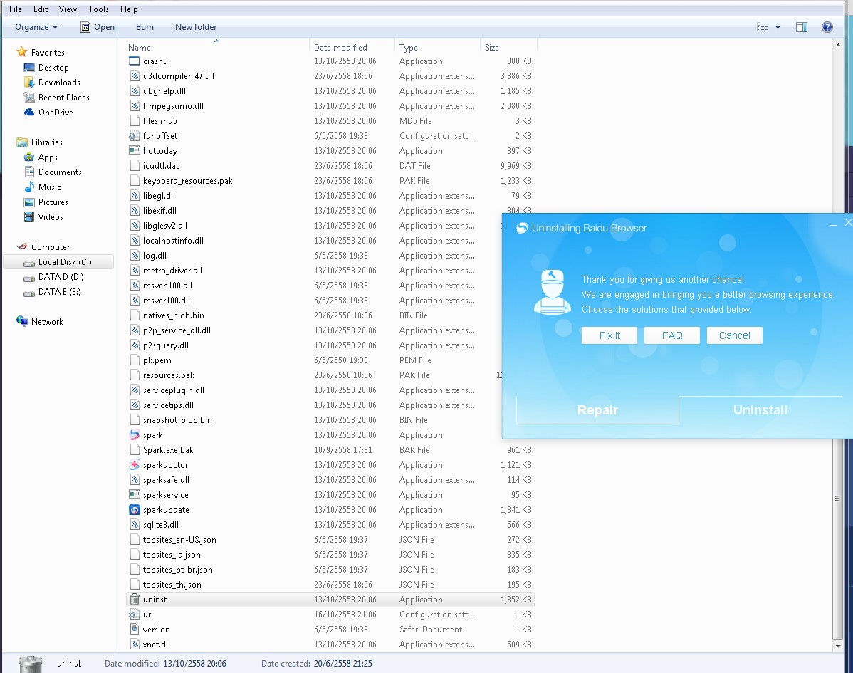Select the keyboard_resources.pak file name
Viewport: 853px width, 673px height.
(x=188, y=181)
